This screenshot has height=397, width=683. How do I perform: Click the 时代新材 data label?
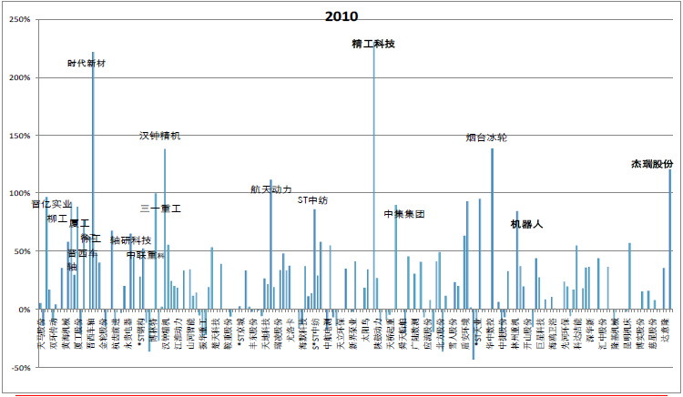coord(87,63)
